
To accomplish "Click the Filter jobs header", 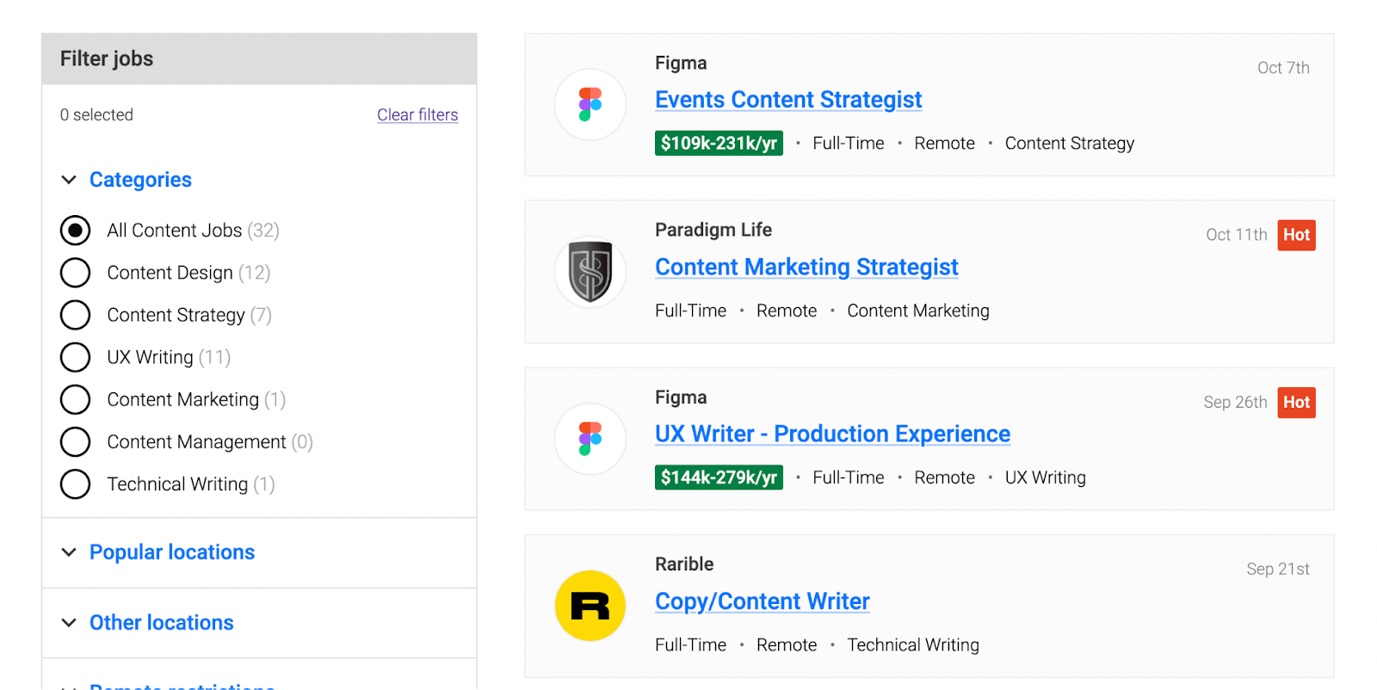I will [x=259, y=59].
